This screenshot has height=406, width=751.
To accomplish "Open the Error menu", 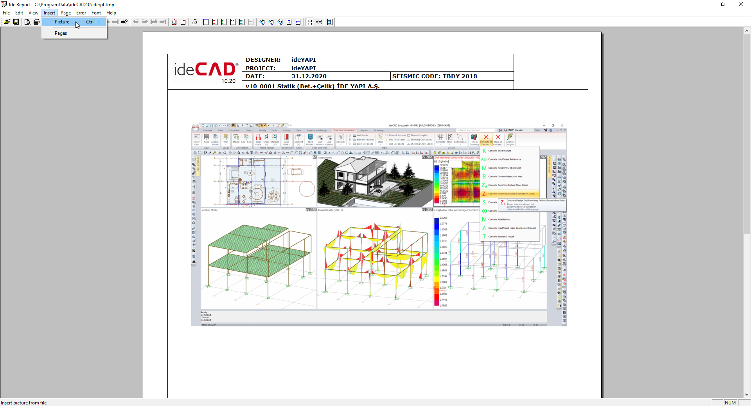I will click(x=81, y=13).
